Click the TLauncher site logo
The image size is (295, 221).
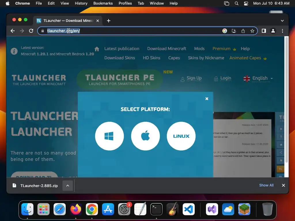pyautogui.click(x=39, y=80)
